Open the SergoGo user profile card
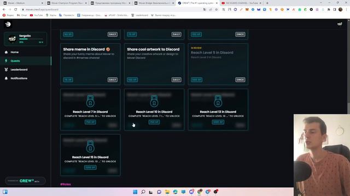Image resolution: width=350 pixels, height=196 pixels. point(26,39)
